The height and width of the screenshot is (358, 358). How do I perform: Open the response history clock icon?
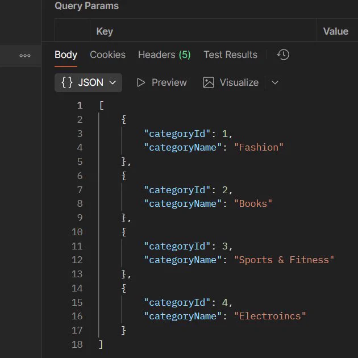click(283, 55)
